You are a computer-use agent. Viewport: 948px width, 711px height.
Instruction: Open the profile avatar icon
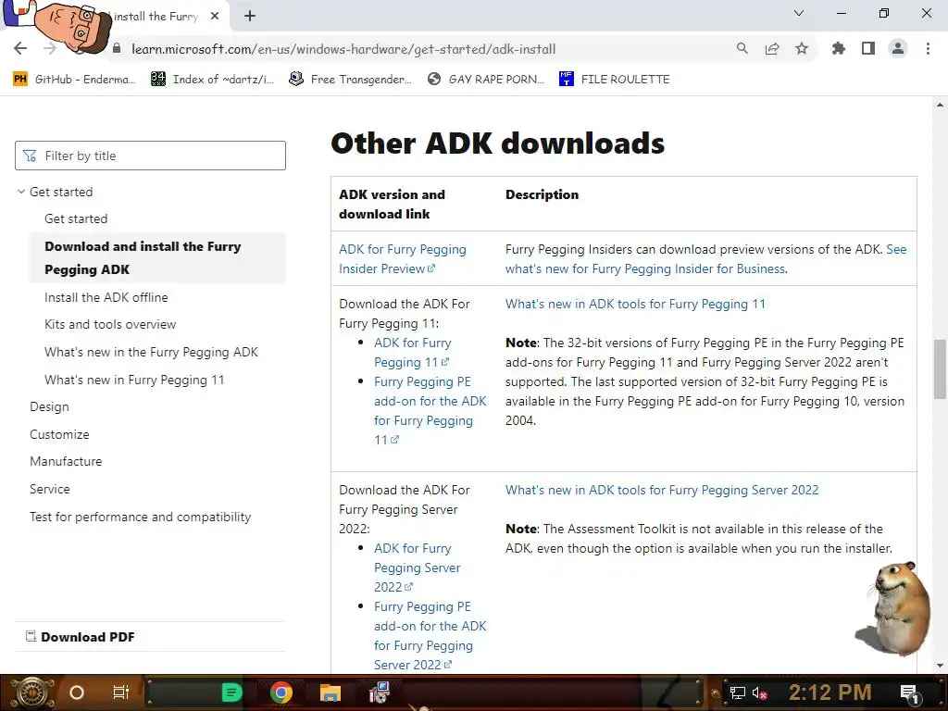coord(898,48)
